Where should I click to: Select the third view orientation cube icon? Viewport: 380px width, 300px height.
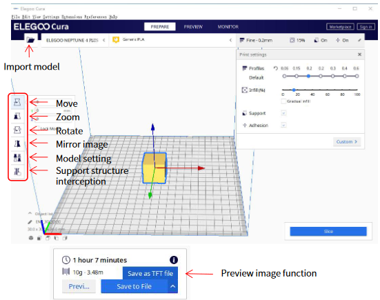click(48, 238)
